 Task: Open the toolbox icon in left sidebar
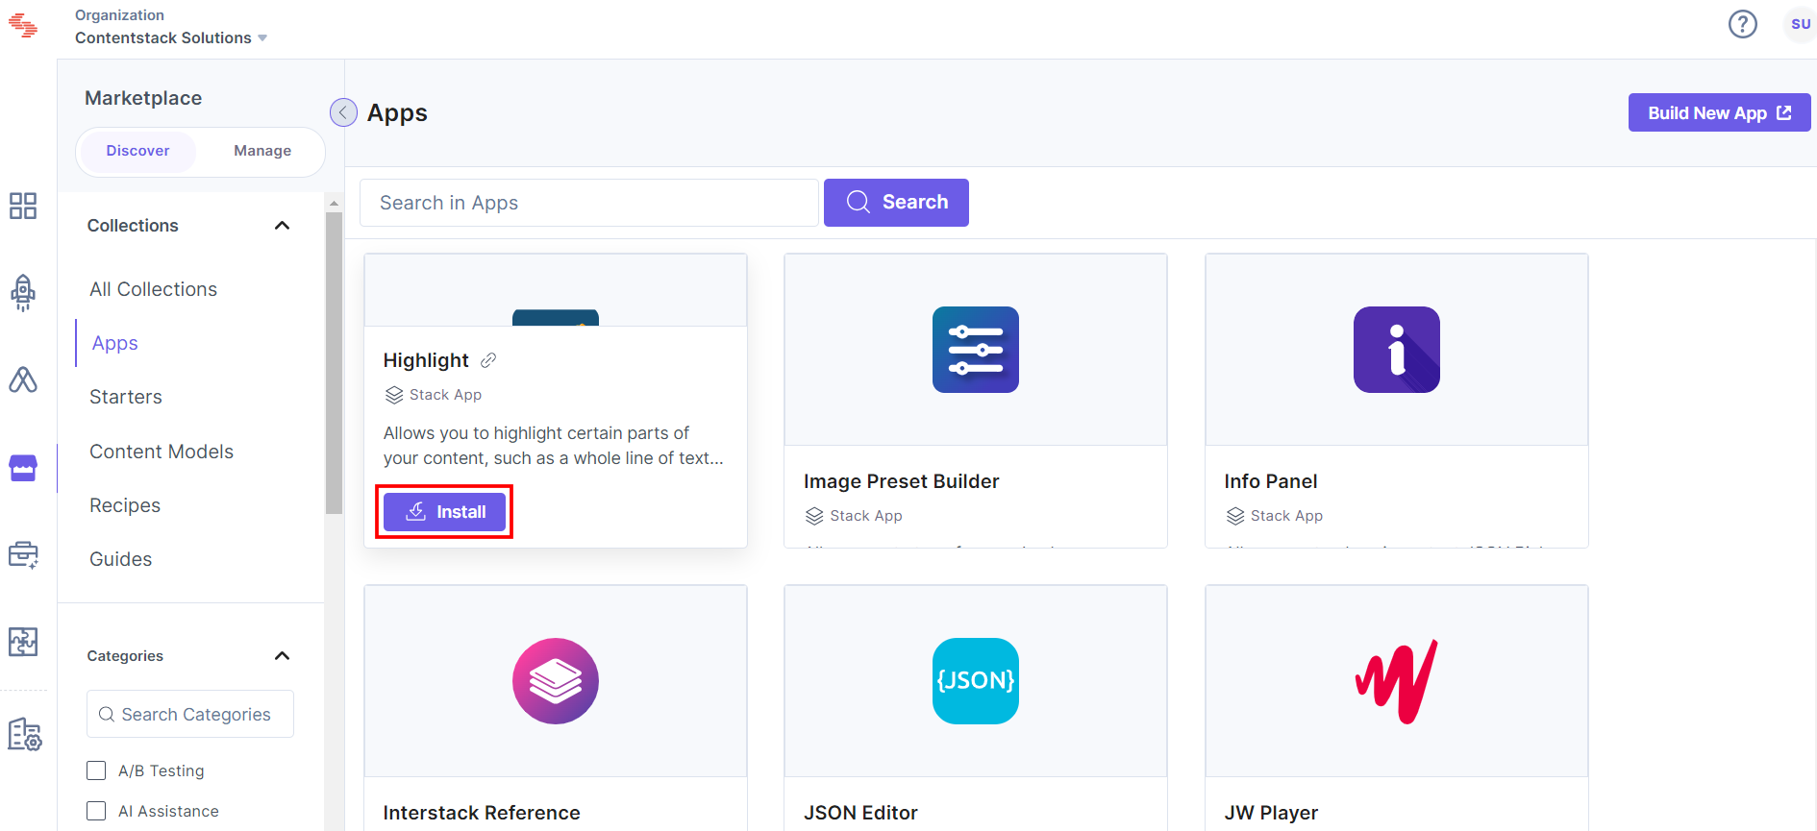23,554
